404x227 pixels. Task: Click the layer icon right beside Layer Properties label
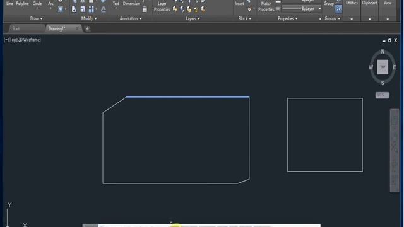tap(175, 9)
